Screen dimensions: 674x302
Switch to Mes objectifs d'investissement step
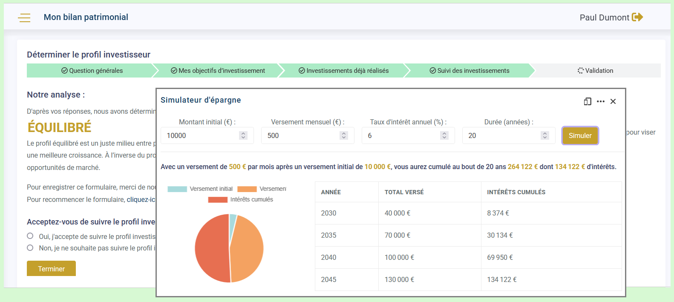(x=218, y=71)
